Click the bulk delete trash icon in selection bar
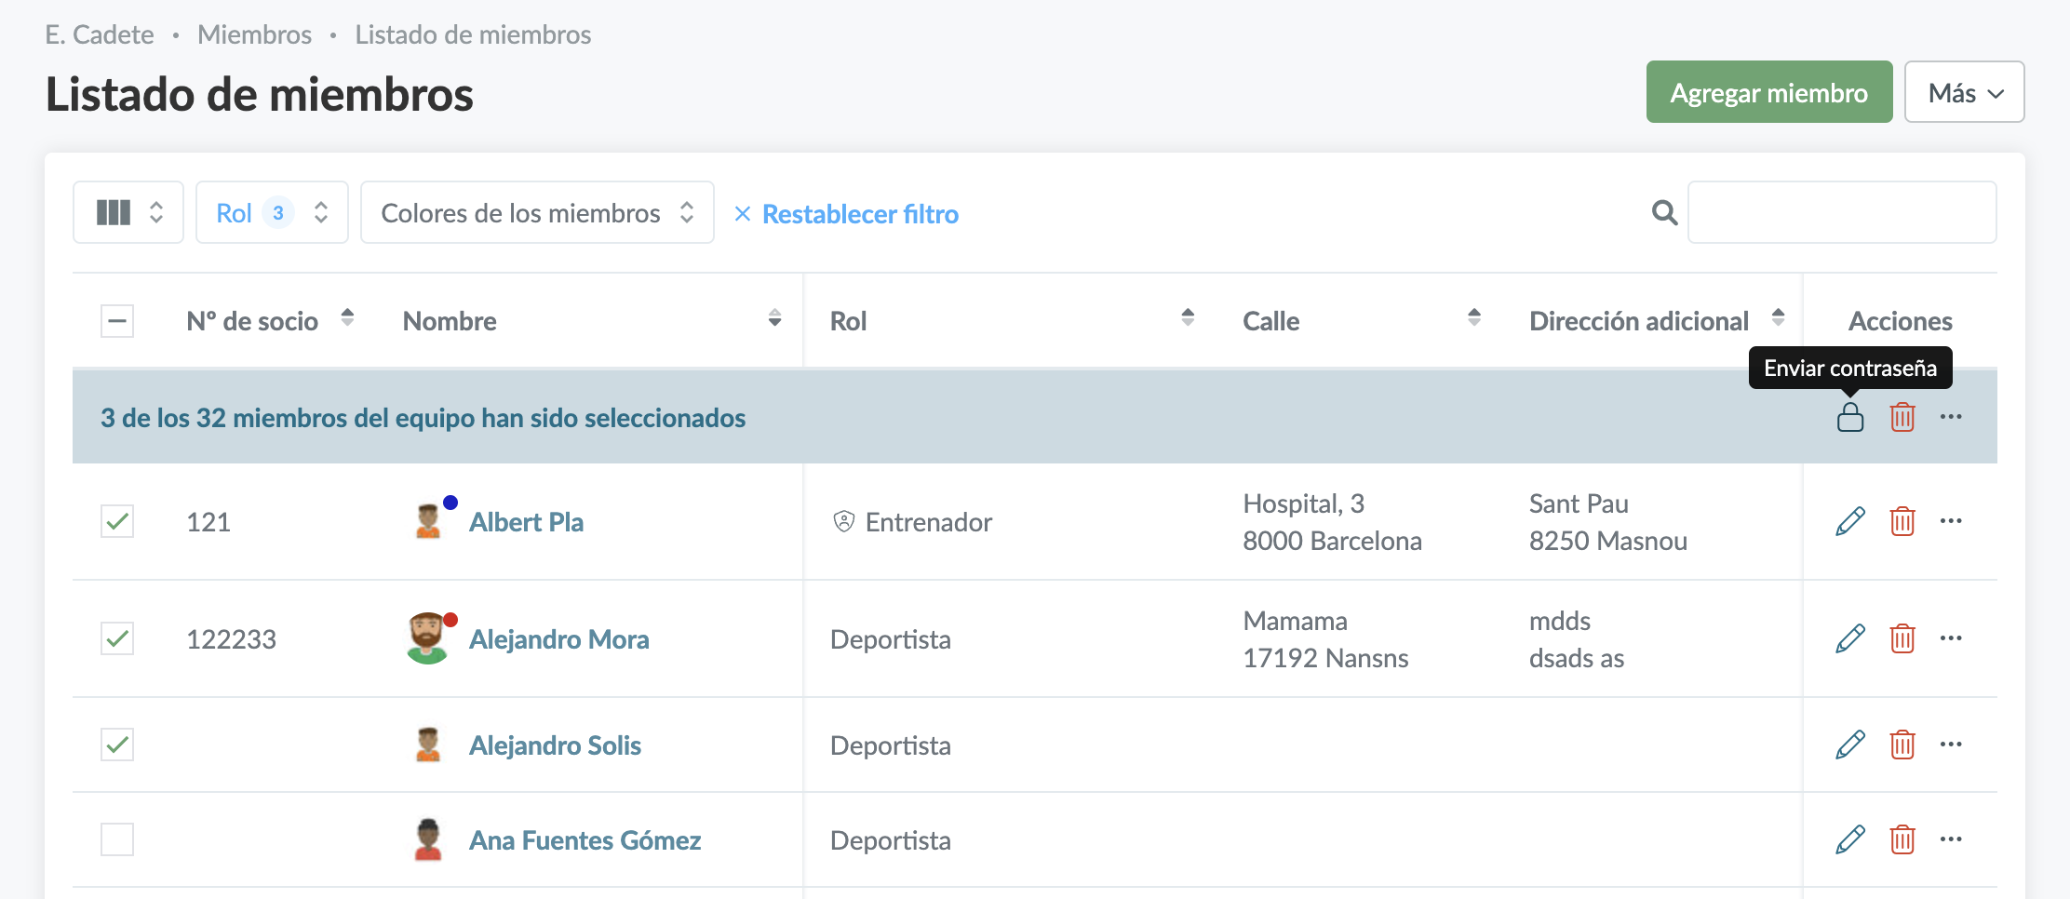 [1902, 417]
